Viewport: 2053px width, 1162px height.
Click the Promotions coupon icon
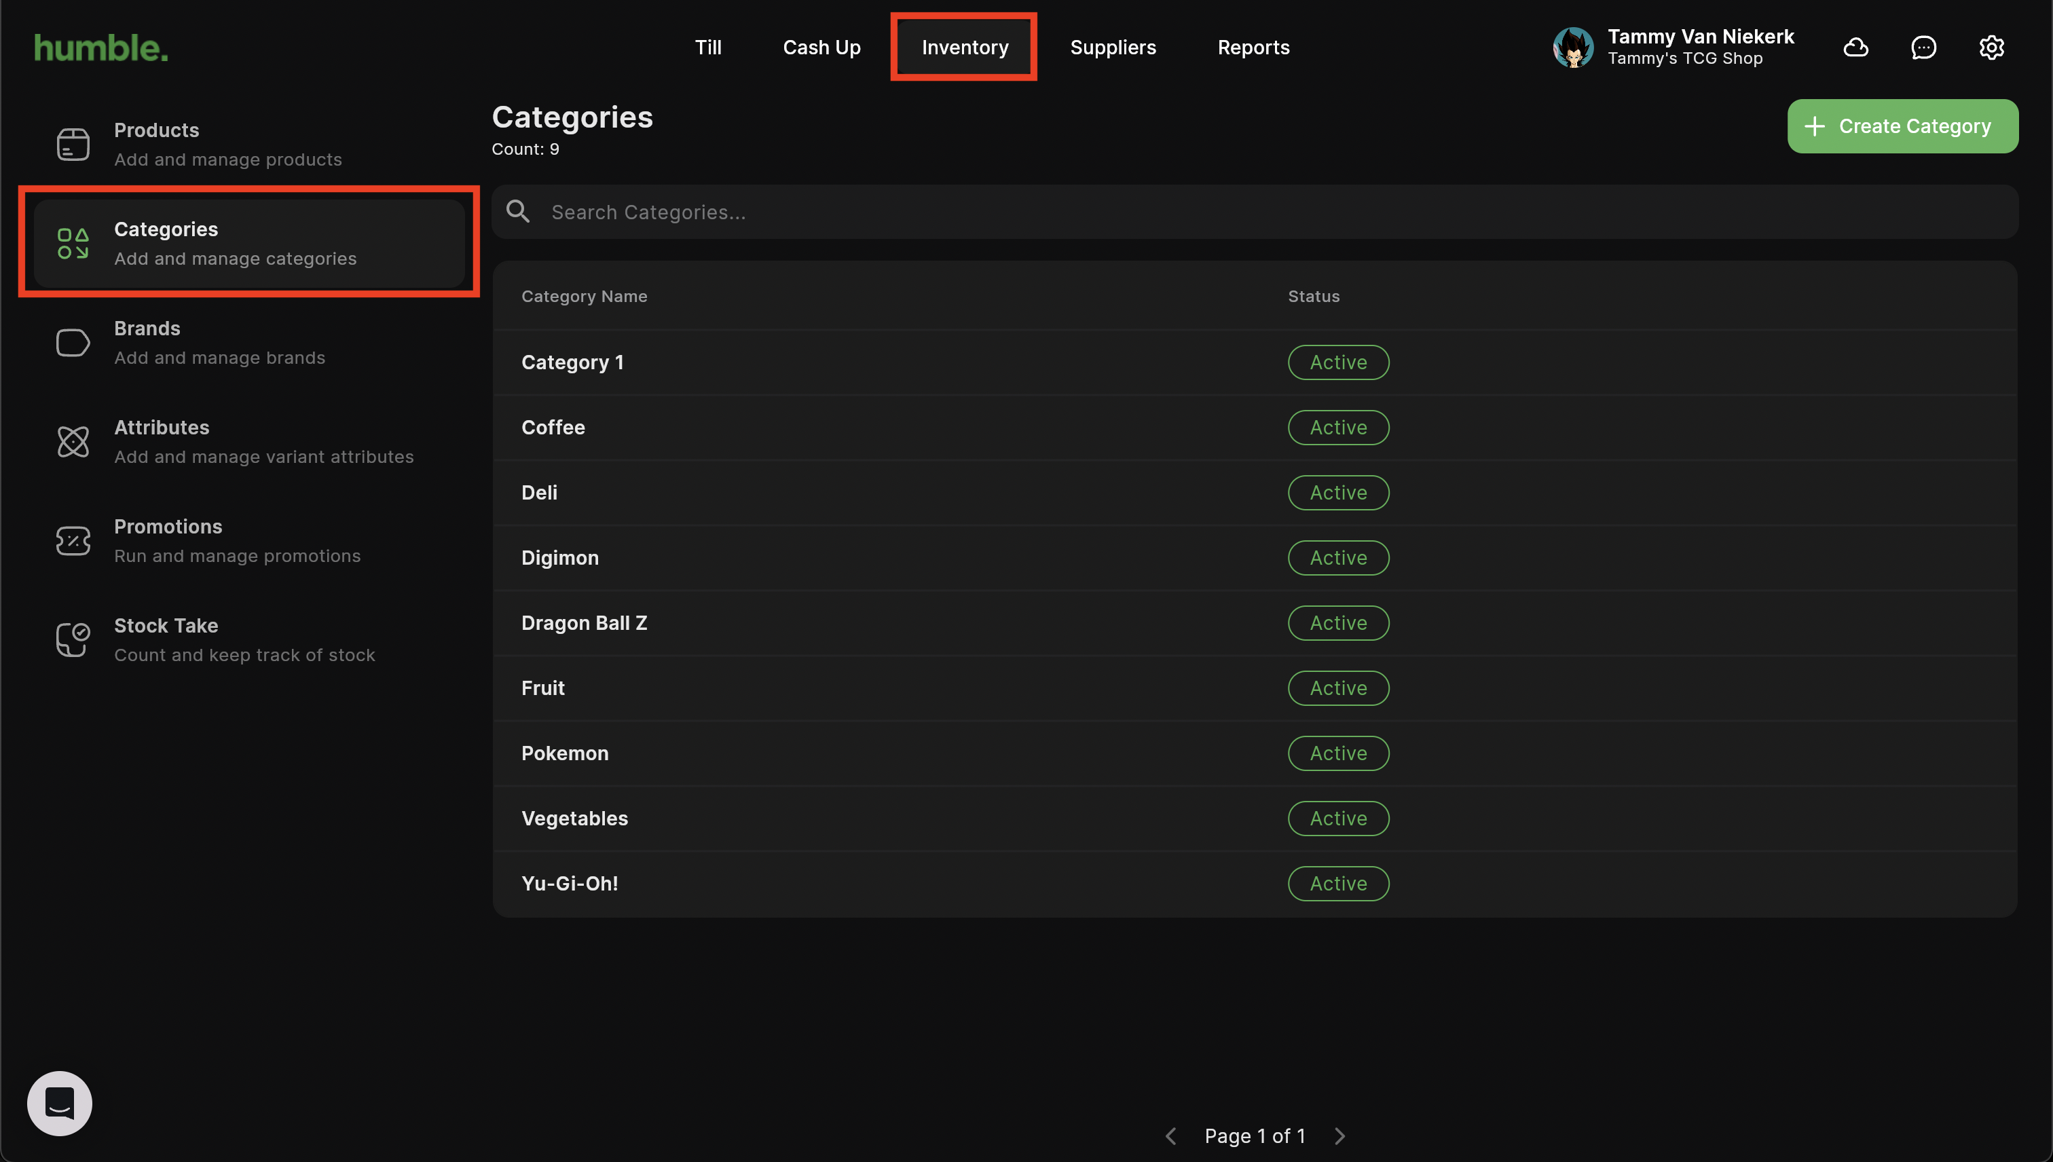click(73, 541)
